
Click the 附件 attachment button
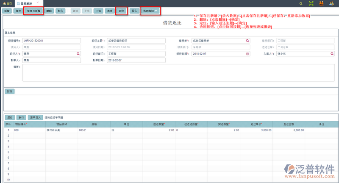(9, 91)
